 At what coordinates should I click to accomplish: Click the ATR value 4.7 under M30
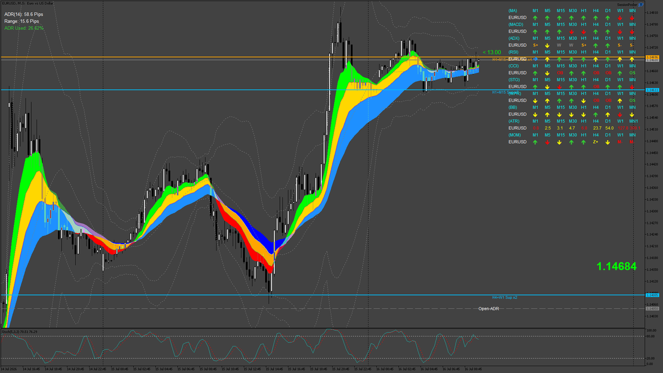[x=572, y=128]
